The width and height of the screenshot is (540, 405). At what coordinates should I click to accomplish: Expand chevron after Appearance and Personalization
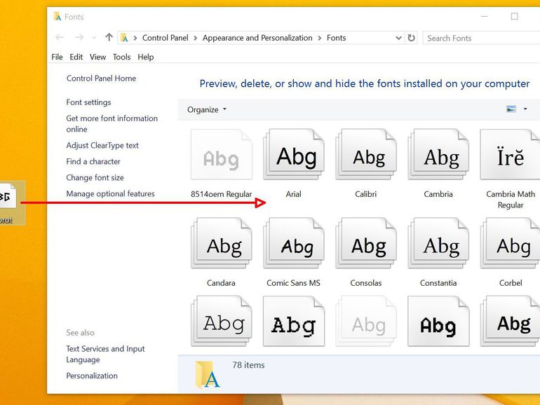tap(320, 38)
